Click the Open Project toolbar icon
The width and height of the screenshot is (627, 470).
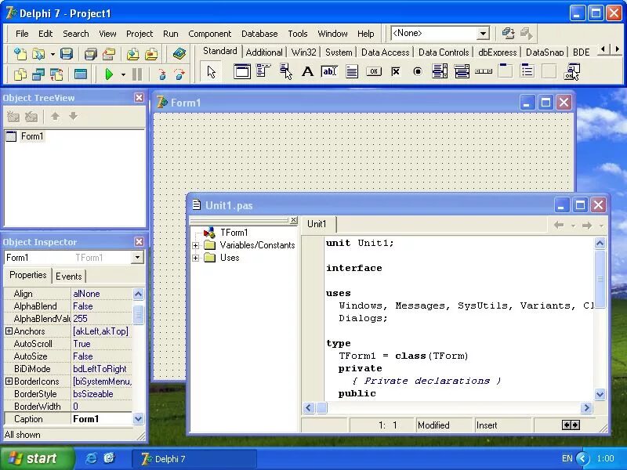[x=109, y=53]
